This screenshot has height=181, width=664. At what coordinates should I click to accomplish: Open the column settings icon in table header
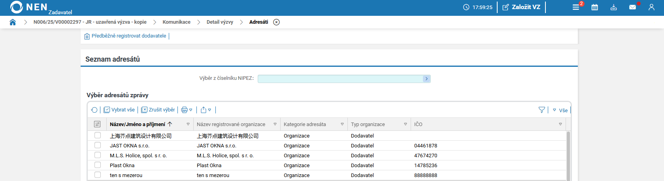coord(97,124)
